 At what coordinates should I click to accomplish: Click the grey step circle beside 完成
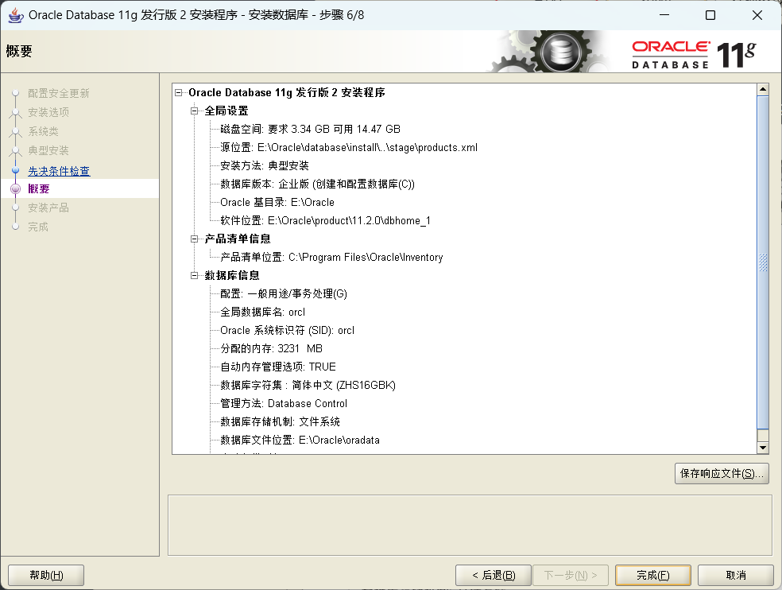coord(17,227)
